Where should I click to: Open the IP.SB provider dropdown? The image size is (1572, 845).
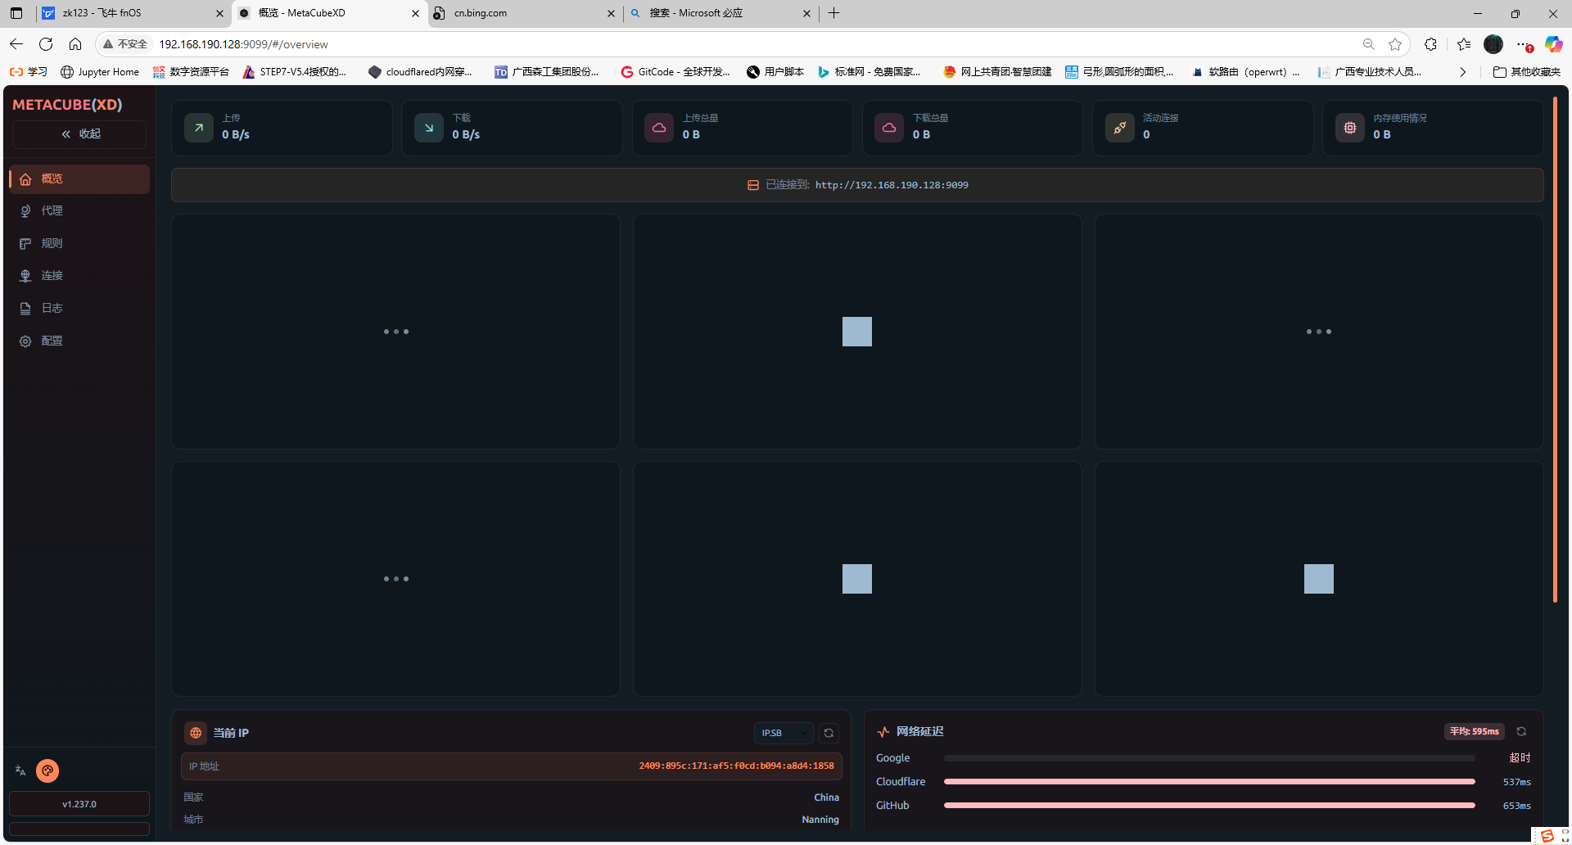784,733
